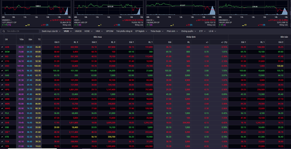The width and height of the screenshot is (291, 149).
Task: Expand the Chứng quyền dropdown
Action: 188,31
